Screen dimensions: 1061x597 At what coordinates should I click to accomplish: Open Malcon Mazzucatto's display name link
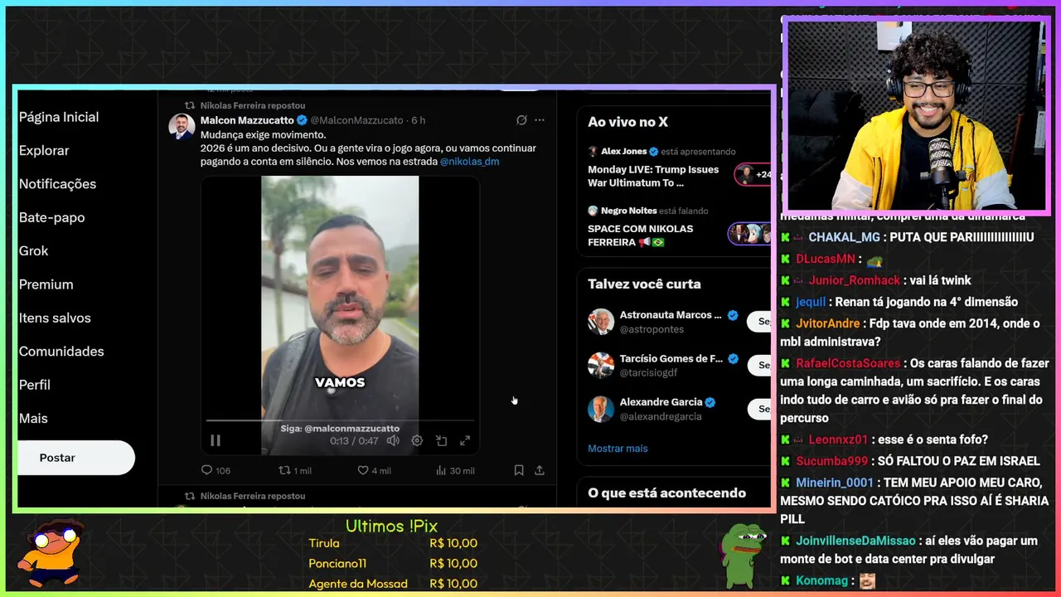[247, 120]
